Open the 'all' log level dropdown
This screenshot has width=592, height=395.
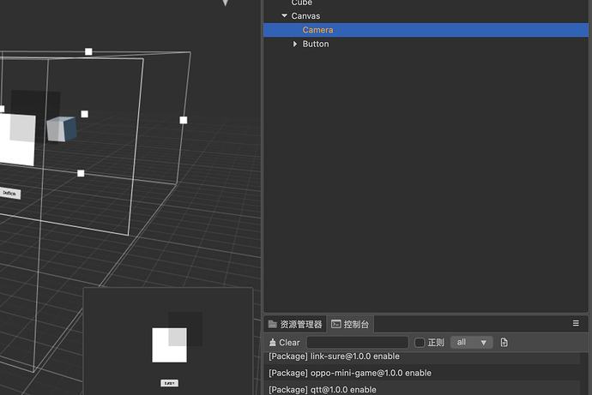[472, 342]
